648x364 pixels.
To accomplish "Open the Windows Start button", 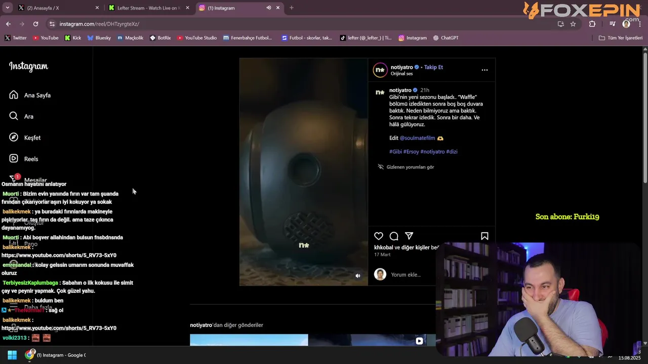I will 12,355.
